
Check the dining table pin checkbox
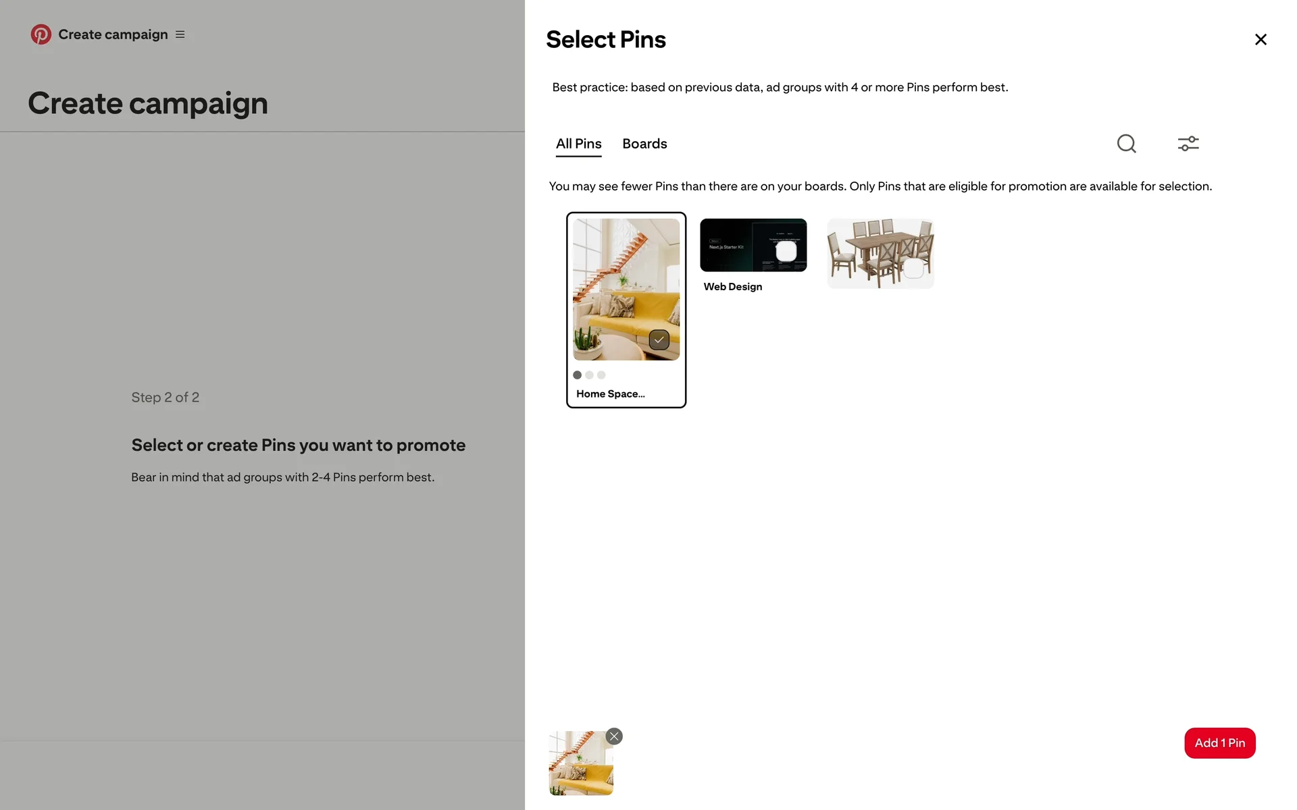pyautogui.click(x=913, y=268)
